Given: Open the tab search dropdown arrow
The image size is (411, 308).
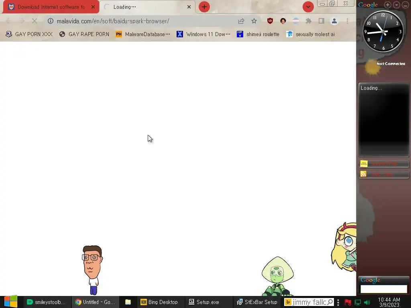Looking at the screenshot, I should (308, 7).
